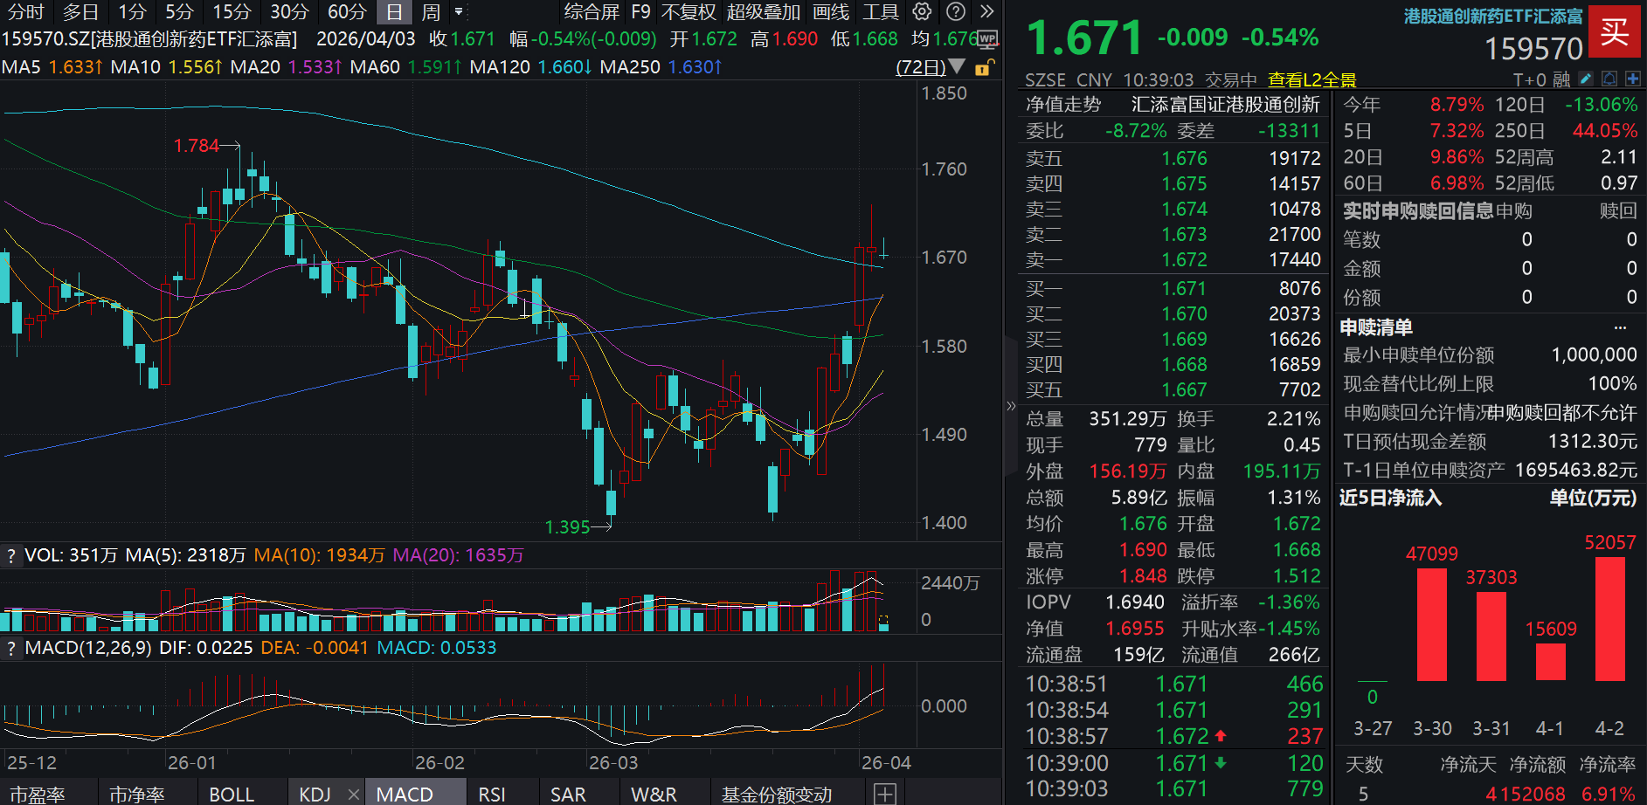
Task: Click the circular help question-mark icon
Action: pos(956,12)
